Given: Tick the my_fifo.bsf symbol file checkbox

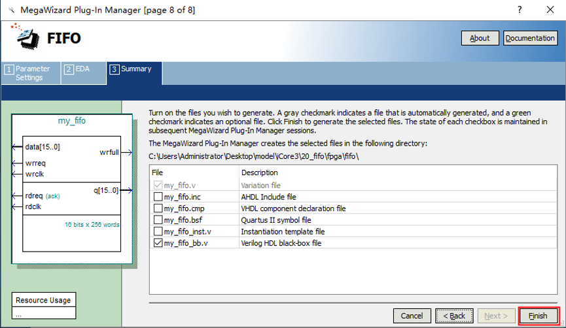Looking at the screenshot, I should 158,220.
